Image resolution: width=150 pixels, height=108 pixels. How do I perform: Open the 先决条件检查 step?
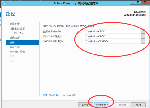pyautogui.click(x=17, y=52)
